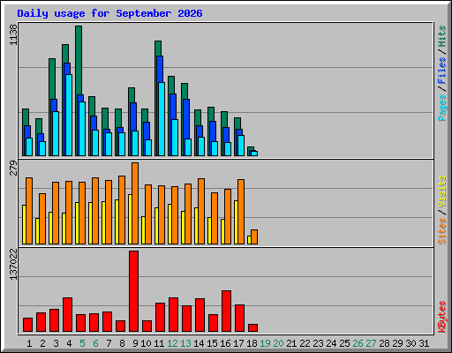Viewport: 452px width, 353px height.
Task: Click the red KBytes bar for day 4
Action: [67, 315]
